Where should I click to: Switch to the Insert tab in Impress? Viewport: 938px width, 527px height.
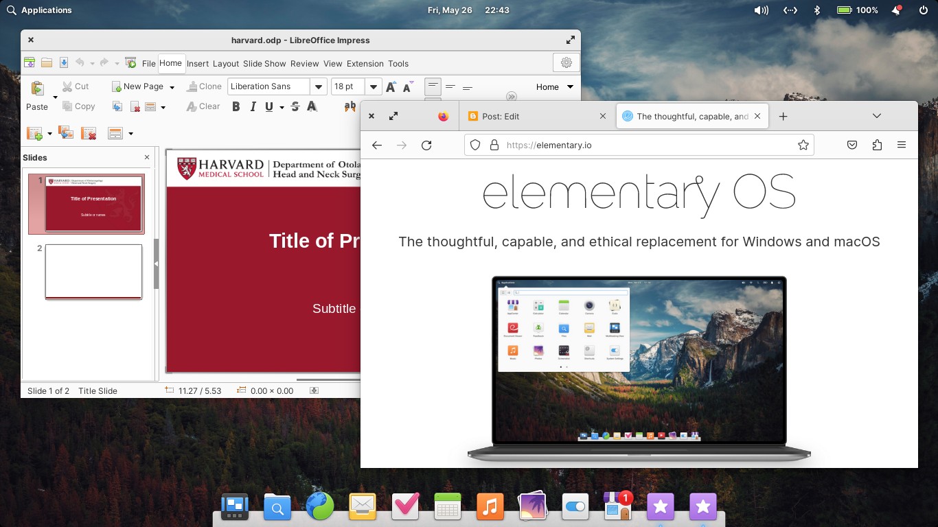coord(198,63)
